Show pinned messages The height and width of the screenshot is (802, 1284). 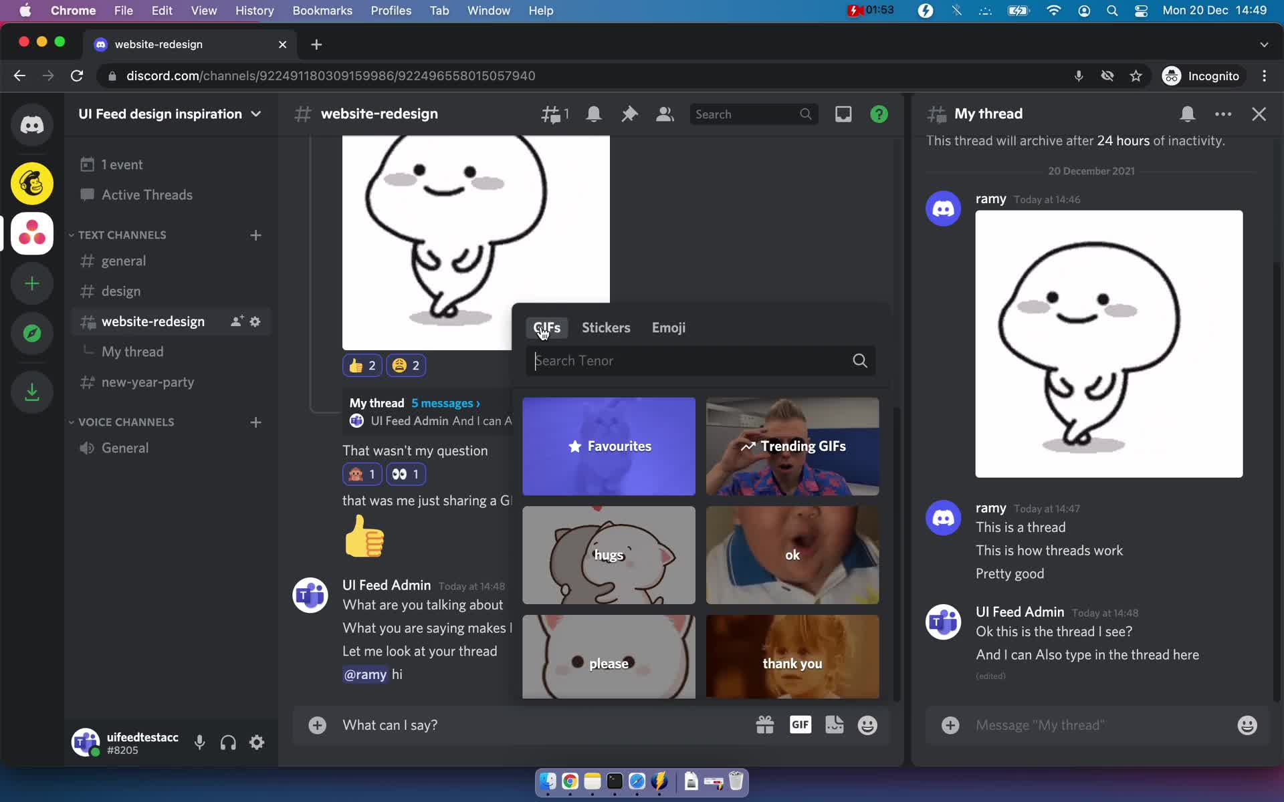coord(629,114)
